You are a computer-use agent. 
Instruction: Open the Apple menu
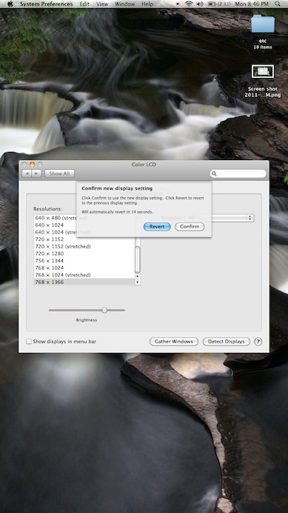(10, 4)
